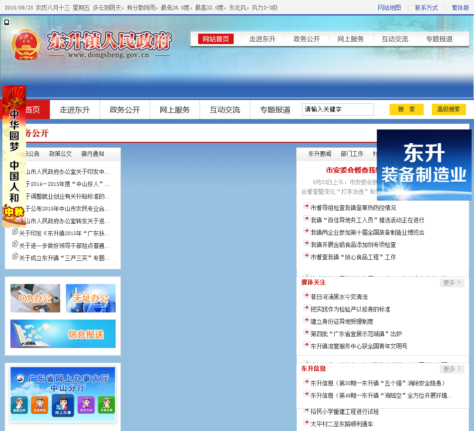Viewport: 474px width, 431px height.
Task: Switch to 镇内通知 tab
Action: [93, 154]
